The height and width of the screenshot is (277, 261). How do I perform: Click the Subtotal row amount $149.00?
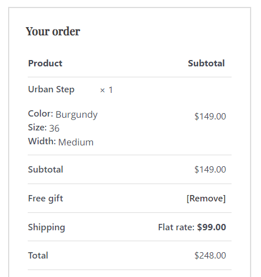210,170
